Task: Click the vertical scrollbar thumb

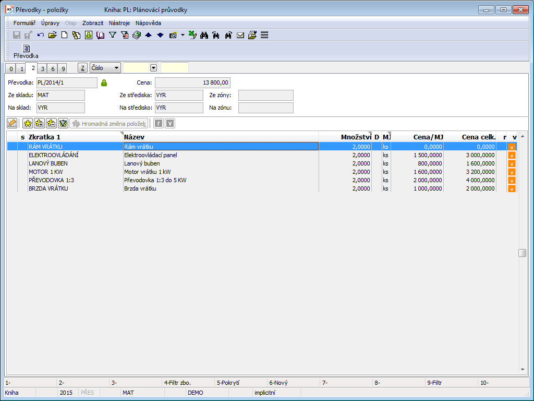Action: [522, 253]
